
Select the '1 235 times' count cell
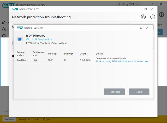(x=86, y=60)
